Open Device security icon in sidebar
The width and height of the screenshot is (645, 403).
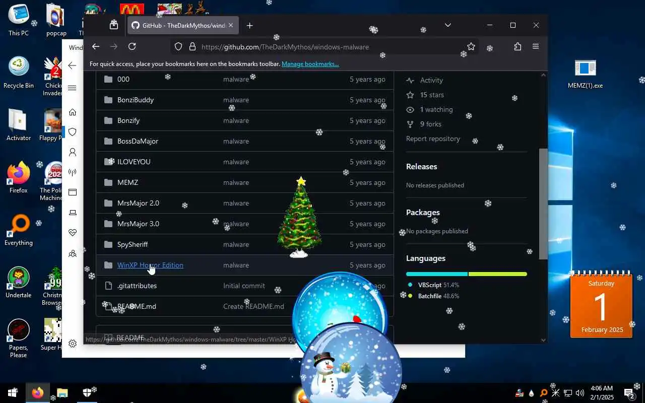pyautogui.click(x=73, y=213)
